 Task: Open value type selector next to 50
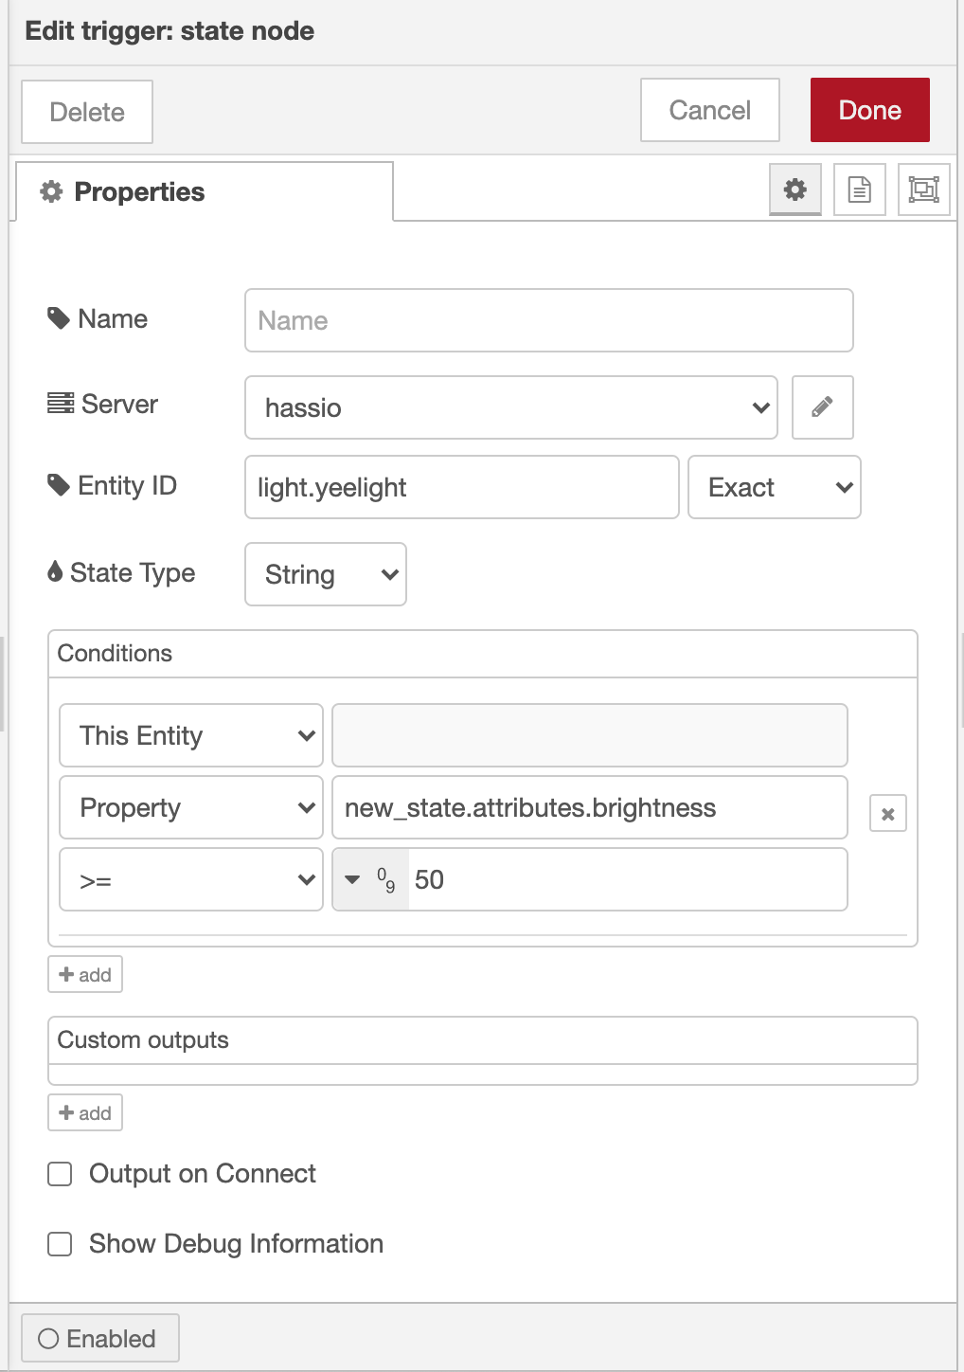pyautogui.click(x=371, y=879)
